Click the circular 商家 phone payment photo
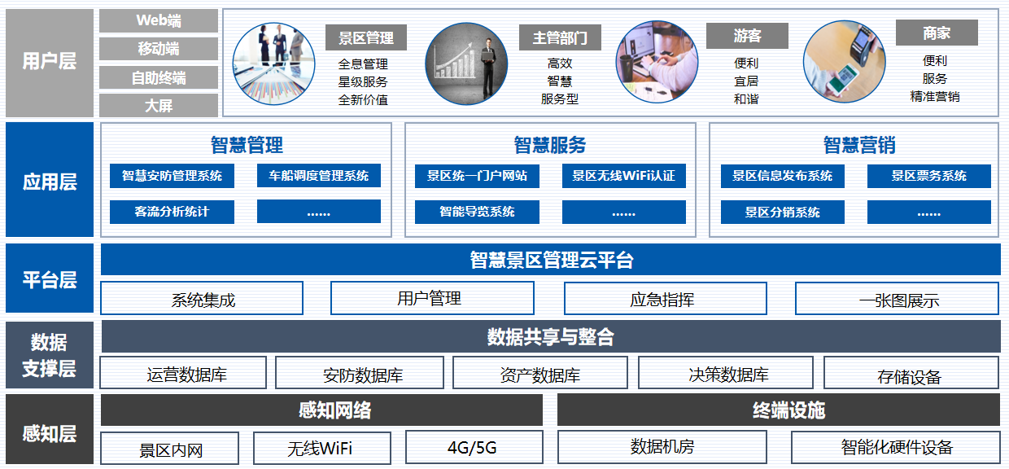Image resolution: width=1009 pixels, height=469 pixels. coord(844,62)
